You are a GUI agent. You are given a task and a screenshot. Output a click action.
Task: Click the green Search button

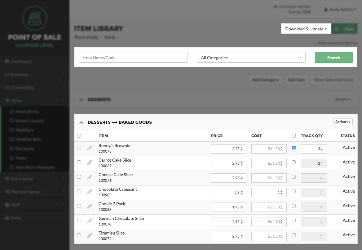333,57
